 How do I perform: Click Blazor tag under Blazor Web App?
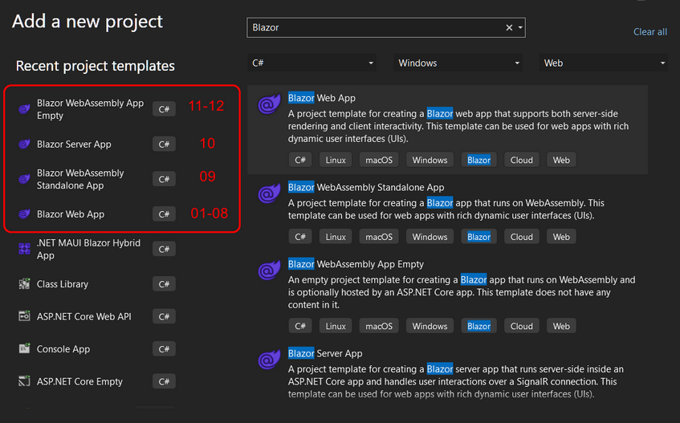point(478,160)
